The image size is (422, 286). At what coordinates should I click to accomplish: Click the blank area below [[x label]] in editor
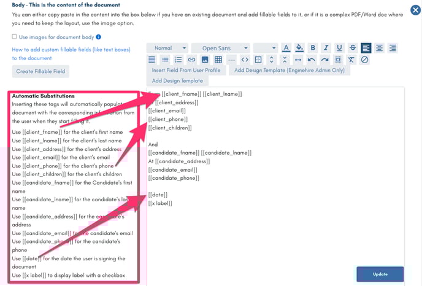(275, 237)
